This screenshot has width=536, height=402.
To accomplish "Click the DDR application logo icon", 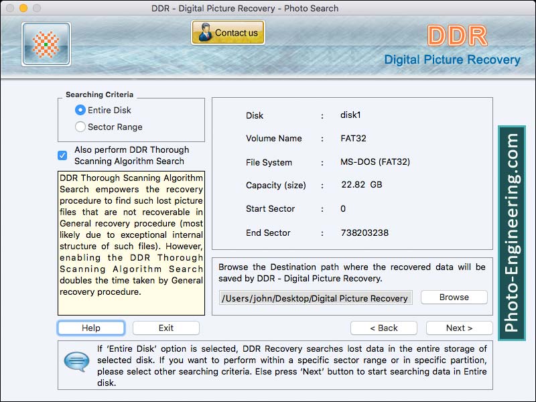I will pyautogui.click(x=46, y=44).
